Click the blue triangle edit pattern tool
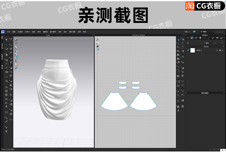 coord(178,40)
